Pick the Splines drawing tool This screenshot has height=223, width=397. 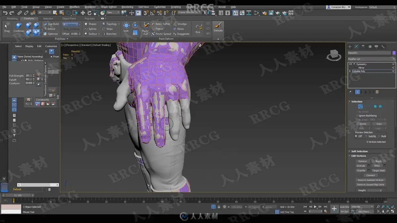[x=91, y=29]
